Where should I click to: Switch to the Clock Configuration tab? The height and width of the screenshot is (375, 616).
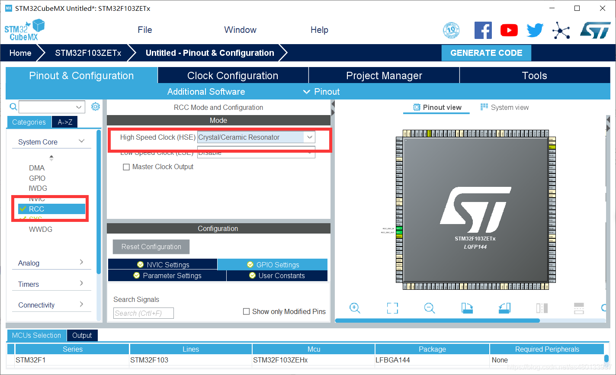click(233, 76)
